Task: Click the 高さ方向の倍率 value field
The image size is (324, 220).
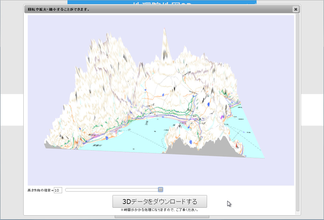Action: (x=58, y=190)
